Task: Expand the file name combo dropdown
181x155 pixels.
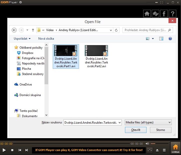Action: [119, 122]
